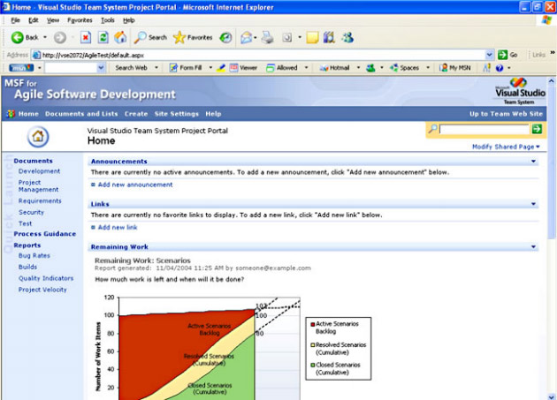
Task: Click the page vertical scrollbar thumb
Action: click(x=552, y=162)
